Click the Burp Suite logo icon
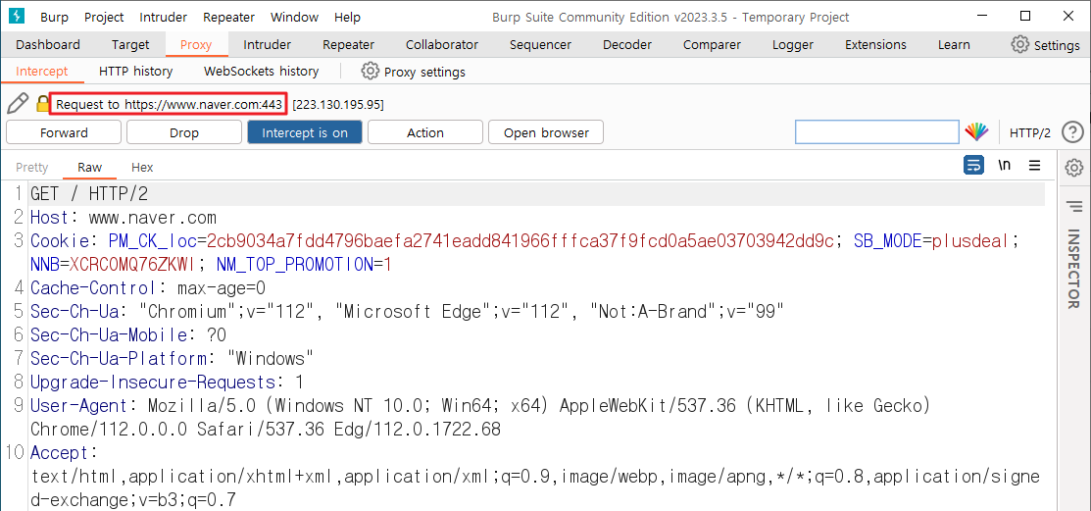1091x511 pixels. pyautogui.click(x=16, y=16)
